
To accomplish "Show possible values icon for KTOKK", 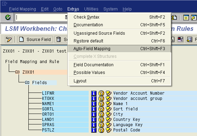I will click(101, 98).
